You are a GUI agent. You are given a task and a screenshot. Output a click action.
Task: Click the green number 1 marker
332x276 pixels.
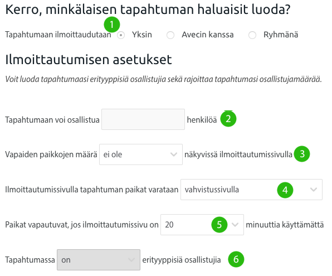click(112, 25)
